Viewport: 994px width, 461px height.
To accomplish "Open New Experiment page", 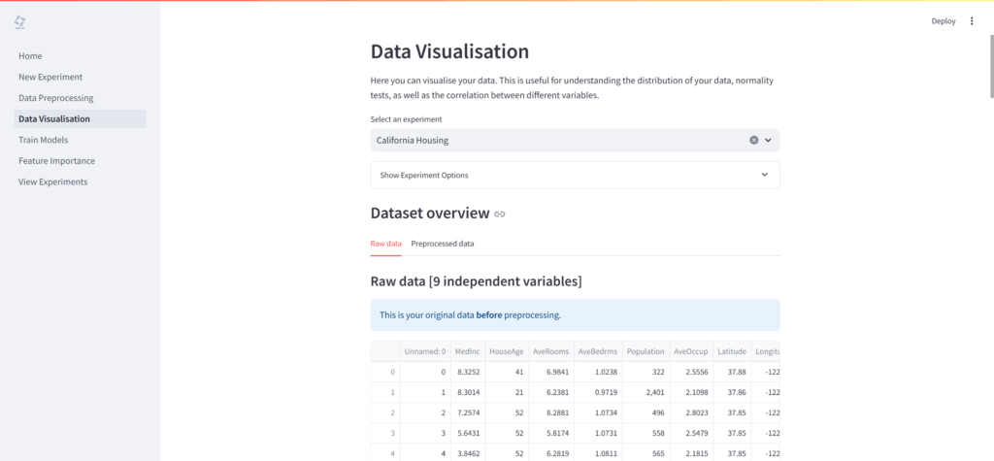I will coord(50,77).
